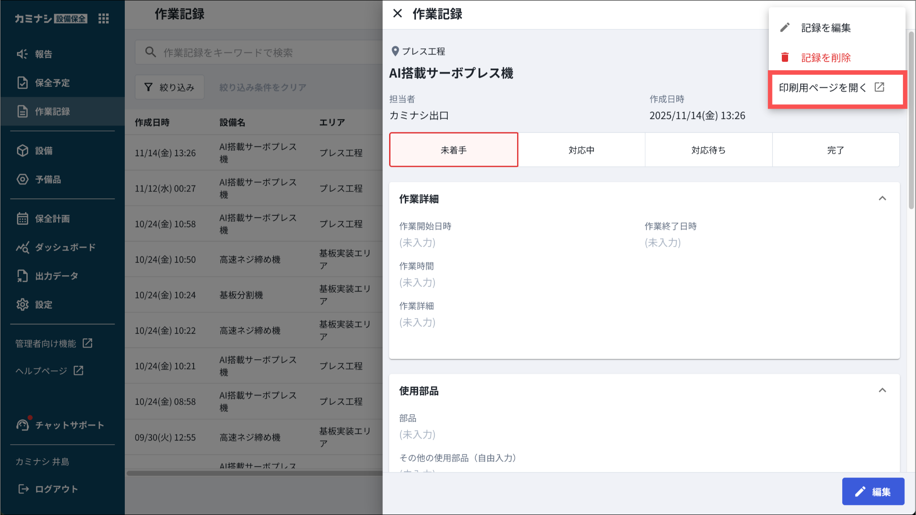Open 保全予定 from the sidebar
916x515 pixels.
[52, 83]
